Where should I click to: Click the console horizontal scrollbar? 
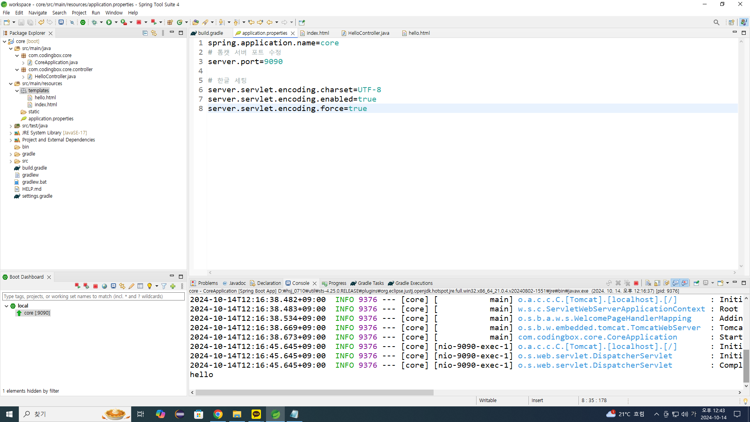click(x=314, y=392)
